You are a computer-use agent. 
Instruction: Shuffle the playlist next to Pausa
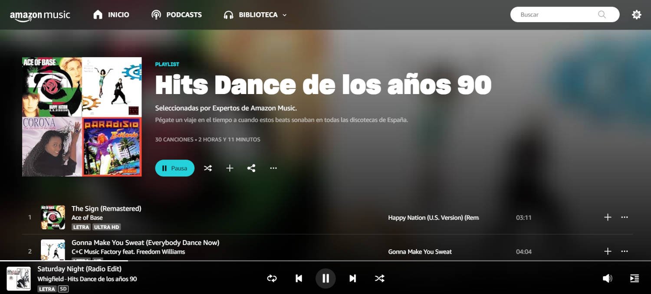coord(208,168)
